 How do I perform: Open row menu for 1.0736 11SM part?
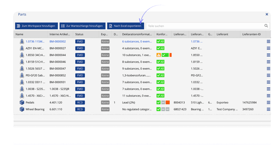click(268, 41)
